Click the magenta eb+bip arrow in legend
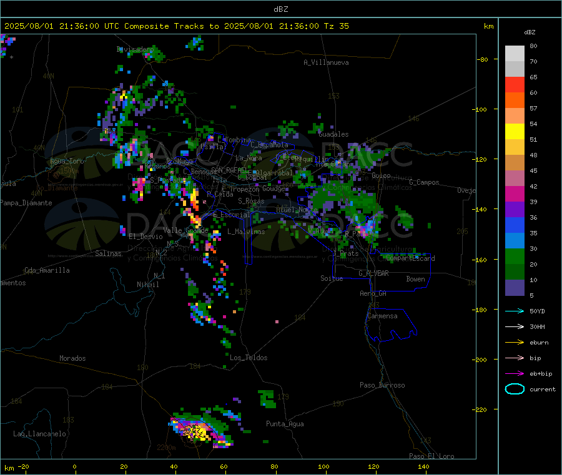Image resolution: width=562 pixels, height=475 pixels. click(515, 374)
